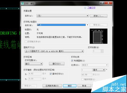Open the 页面设置 名称 dropdown
The image size is (127, 93).
pos(63,16)
